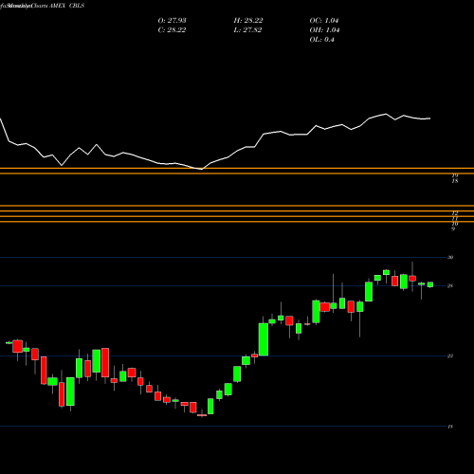Image resolution: width=474 pixels, height=474 pixels.
Task: Click the 22 price axis label
Action: coord(450,355)
